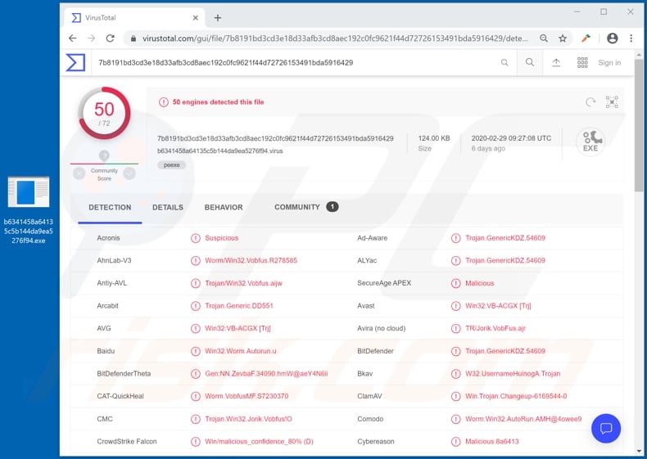Click the browser address bar URL
647x459 pixels.
tap(335, 38)
